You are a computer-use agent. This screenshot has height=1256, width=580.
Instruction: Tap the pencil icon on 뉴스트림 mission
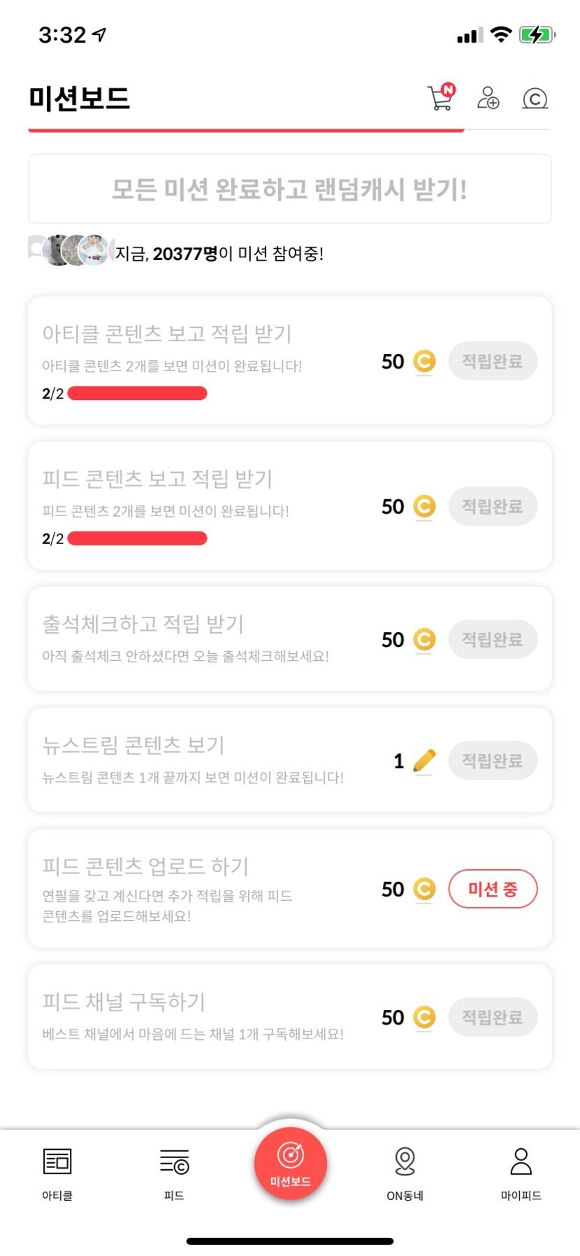424,761
